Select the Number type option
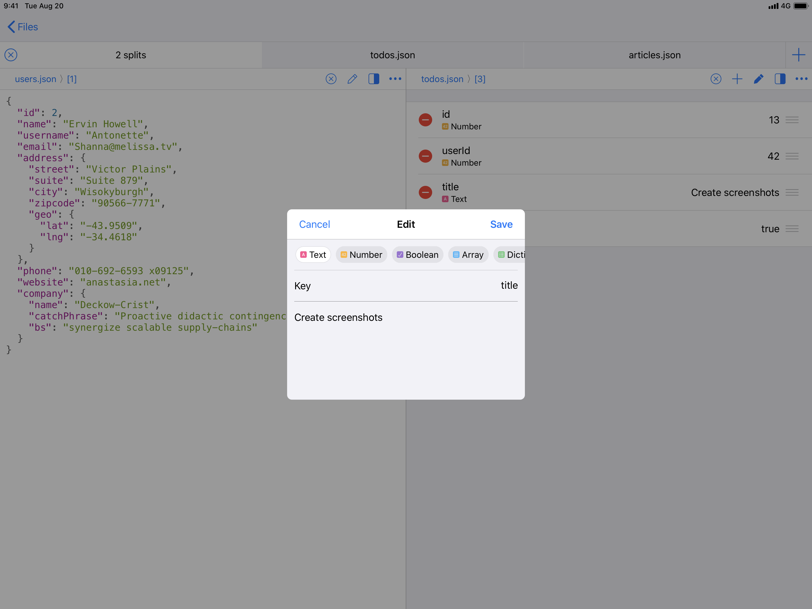This screenshot has width=812, height=609. 361,255
